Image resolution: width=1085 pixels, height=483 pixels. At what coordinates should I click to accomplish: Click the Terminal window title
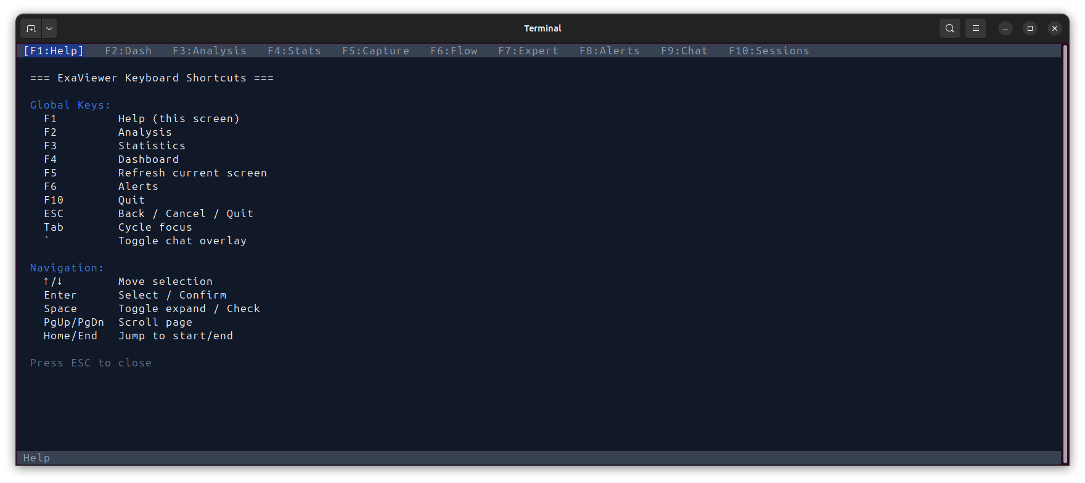tap(542, 28)
